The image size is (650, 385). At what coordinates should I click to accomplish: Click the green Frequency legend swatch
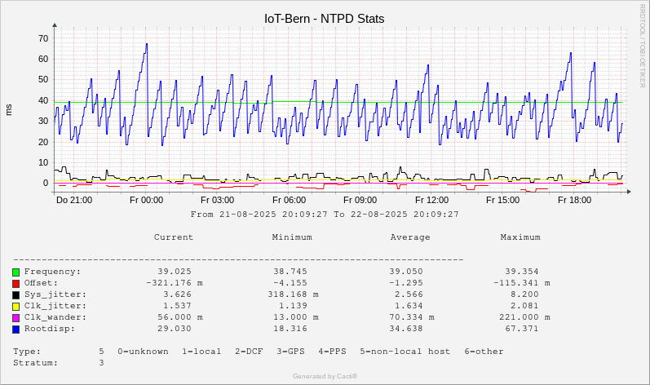(x=15, y=272)
